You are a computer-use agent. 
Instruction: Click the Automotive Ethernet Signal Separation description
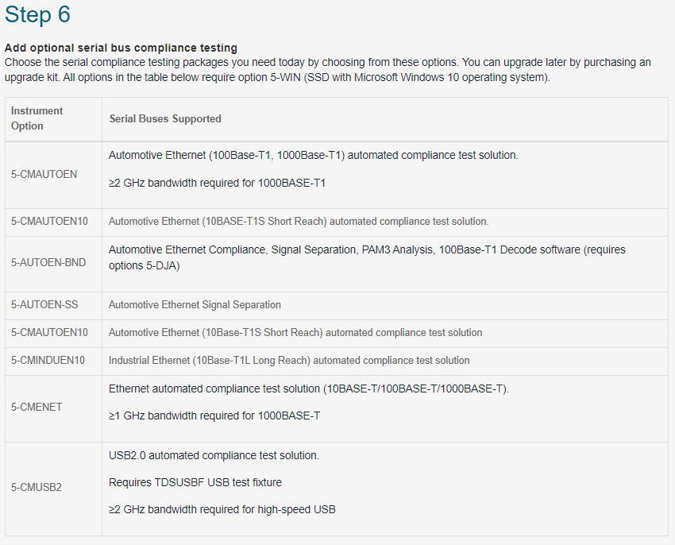tap(195, 304)
